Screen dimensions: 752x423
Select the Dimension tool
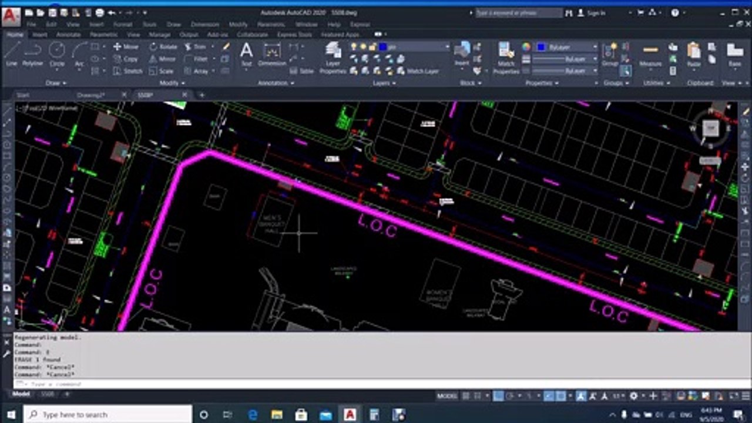point(272,54)
